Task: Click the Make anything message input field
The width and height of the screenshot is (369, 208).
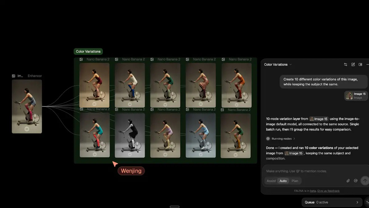Action: click(x=311, y=171)
